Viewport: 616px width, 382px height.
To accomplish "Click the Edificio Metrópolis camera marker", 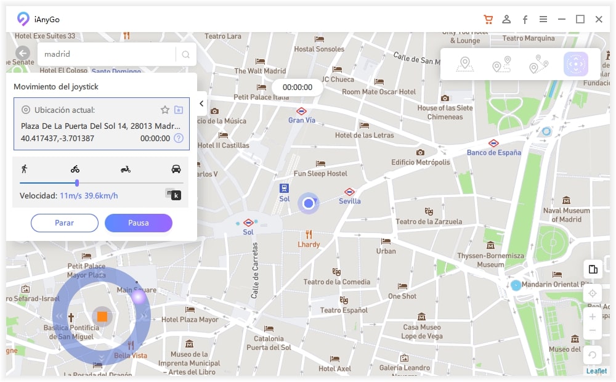I will 420,152.
